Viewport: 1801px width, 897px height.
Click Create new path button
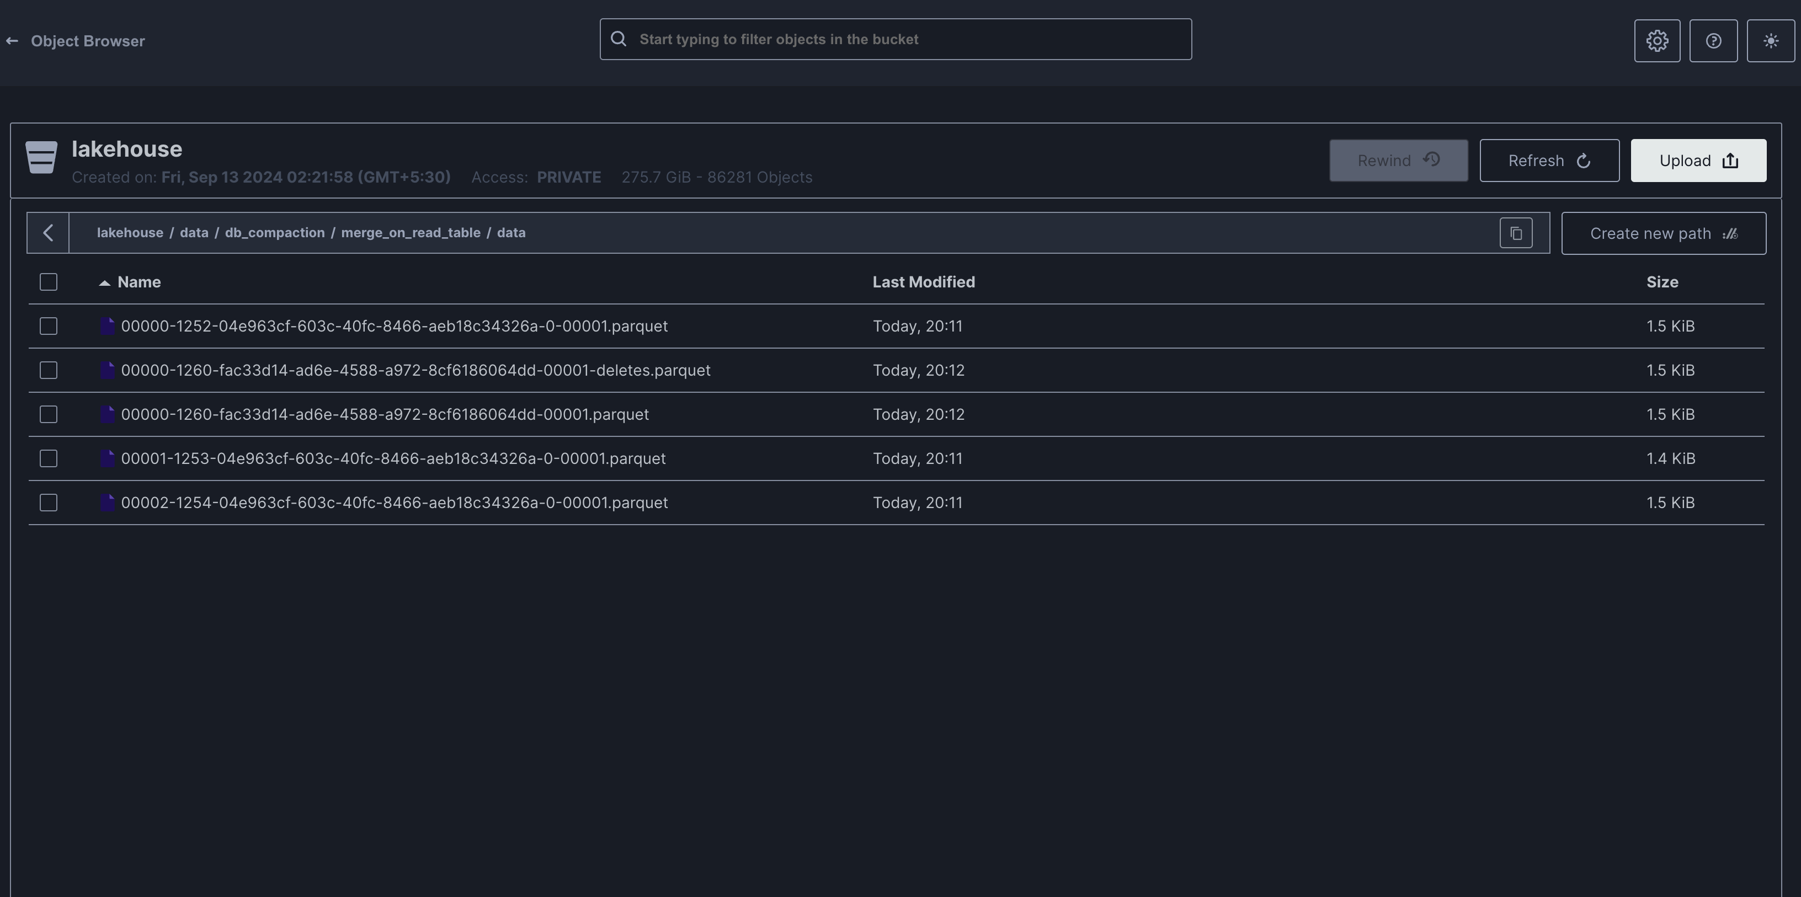[x=1663, y=233]
